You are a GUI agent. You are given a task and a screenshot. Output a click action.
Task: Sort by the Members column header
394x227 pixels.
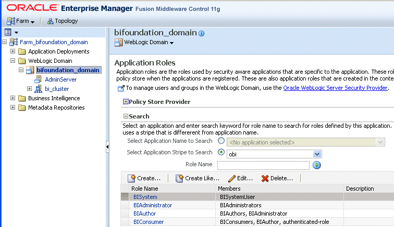tap(229, 189)
